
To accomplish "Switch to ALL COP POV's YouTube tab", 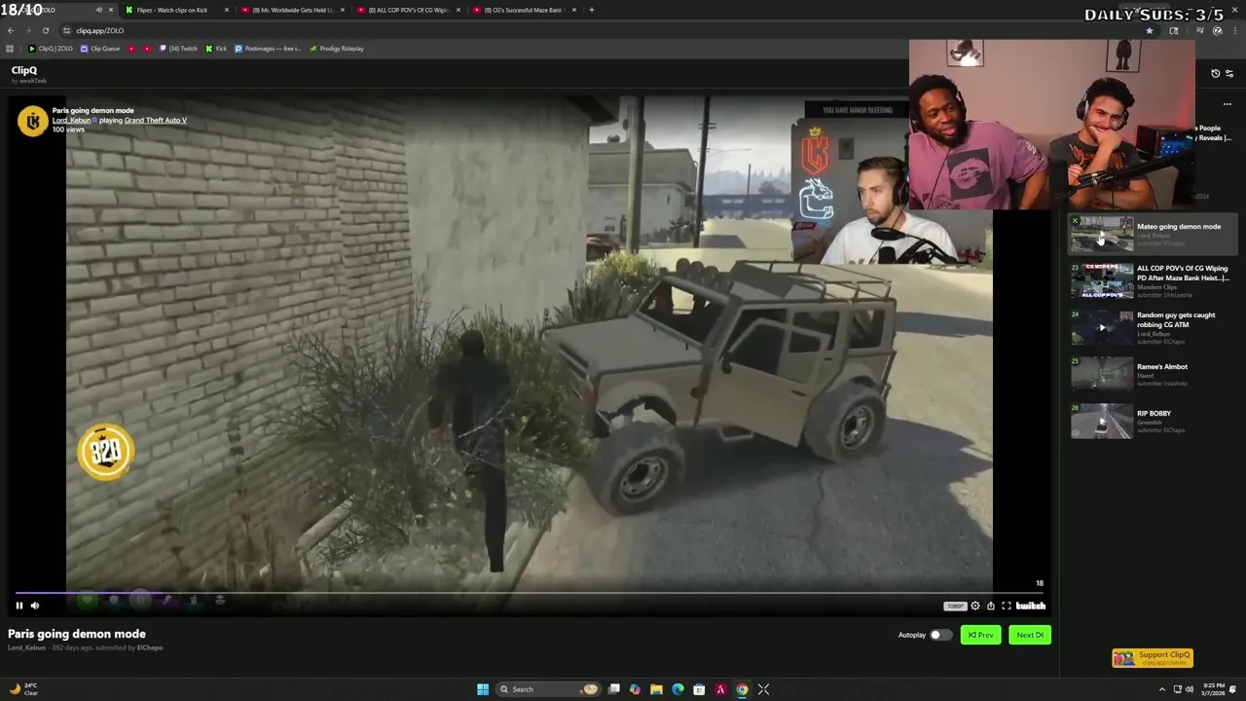I will point(407,10).
